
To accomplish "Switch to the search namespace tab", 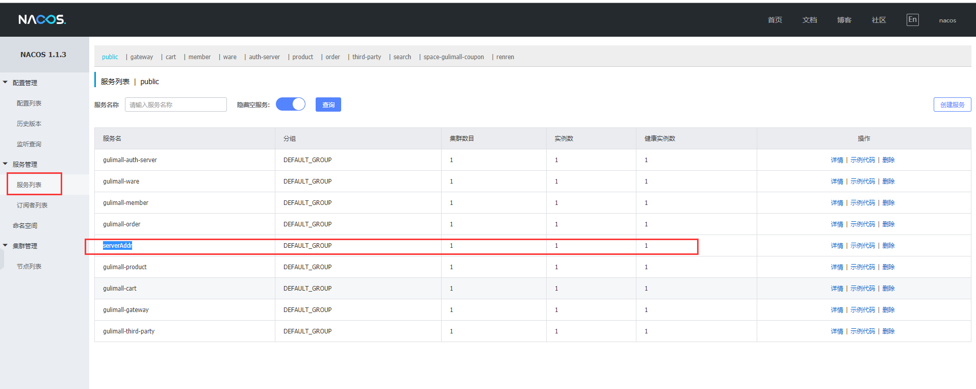I will click(402, 57).
